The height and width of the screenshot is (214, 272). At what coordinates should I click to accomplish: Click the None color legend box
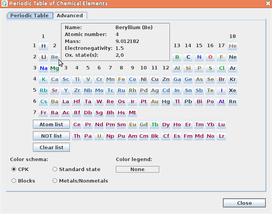(137, 169)
